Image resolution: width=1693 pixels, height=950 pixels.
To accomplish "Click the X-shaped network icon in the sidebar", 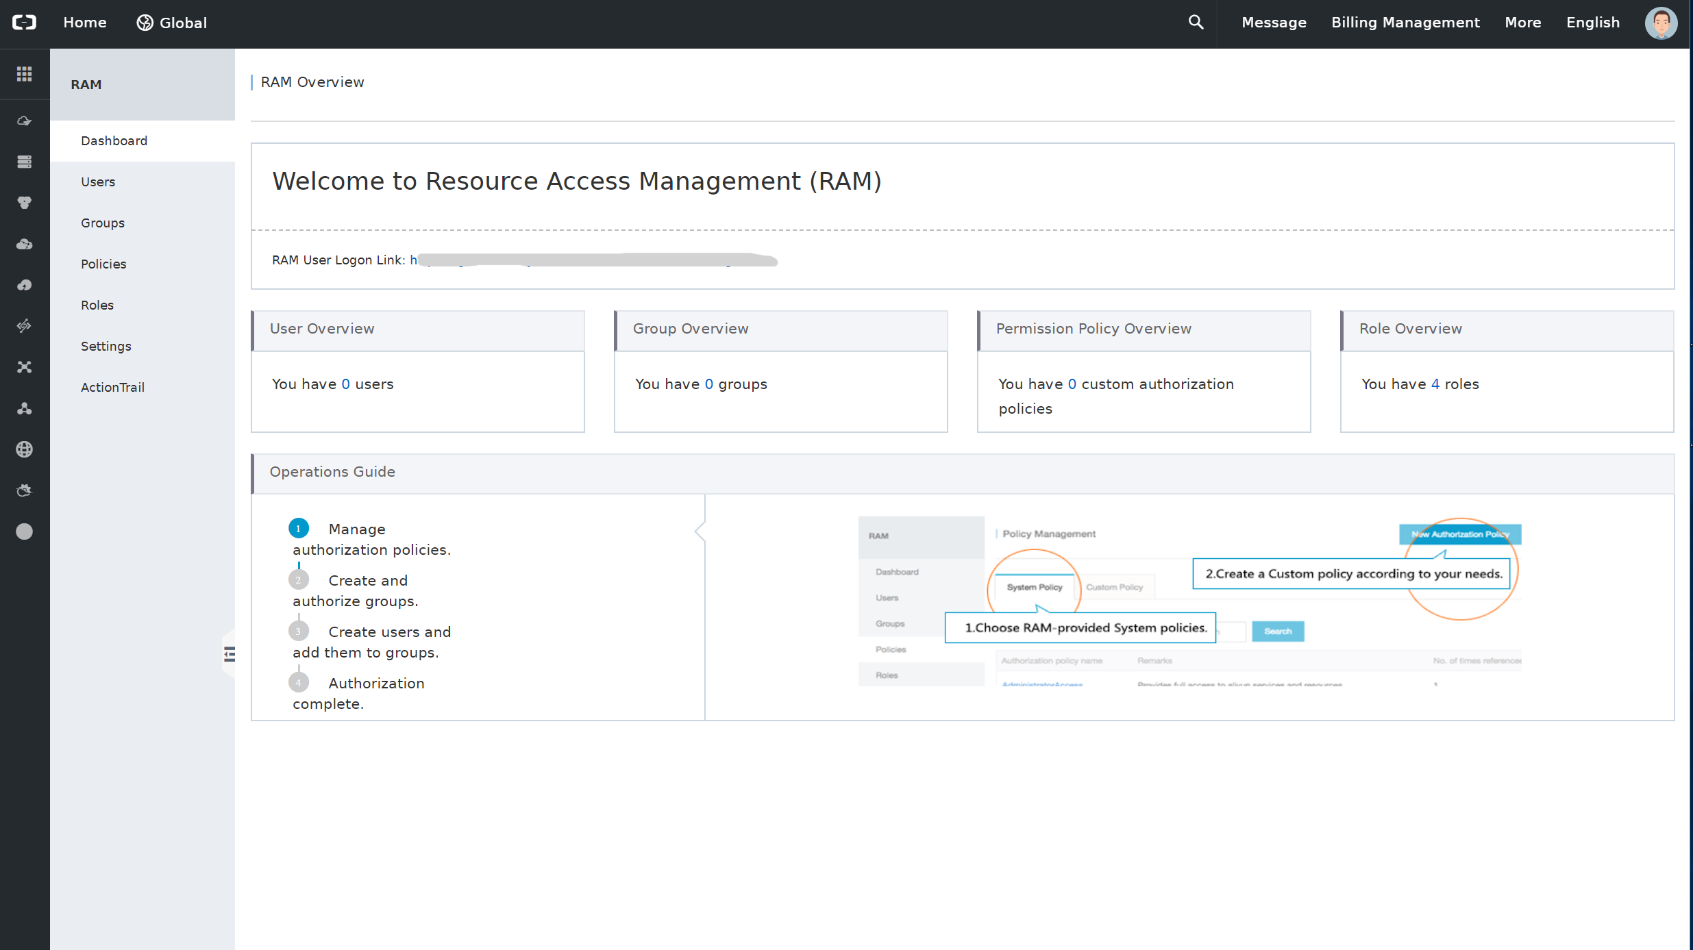I will point(25,367).
